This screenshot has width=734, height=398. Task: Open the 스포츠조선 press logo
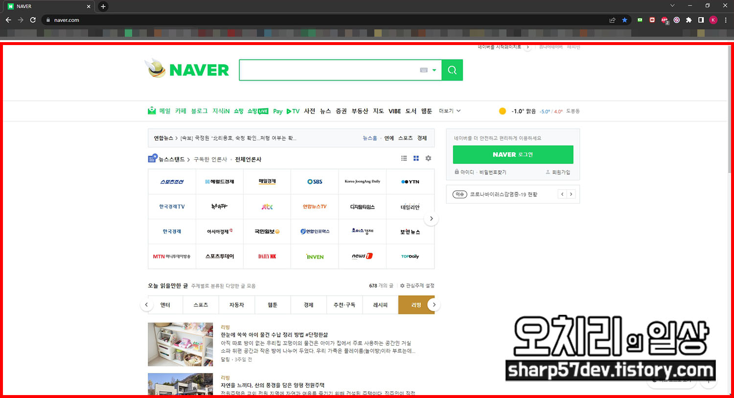tap(172, 182)
